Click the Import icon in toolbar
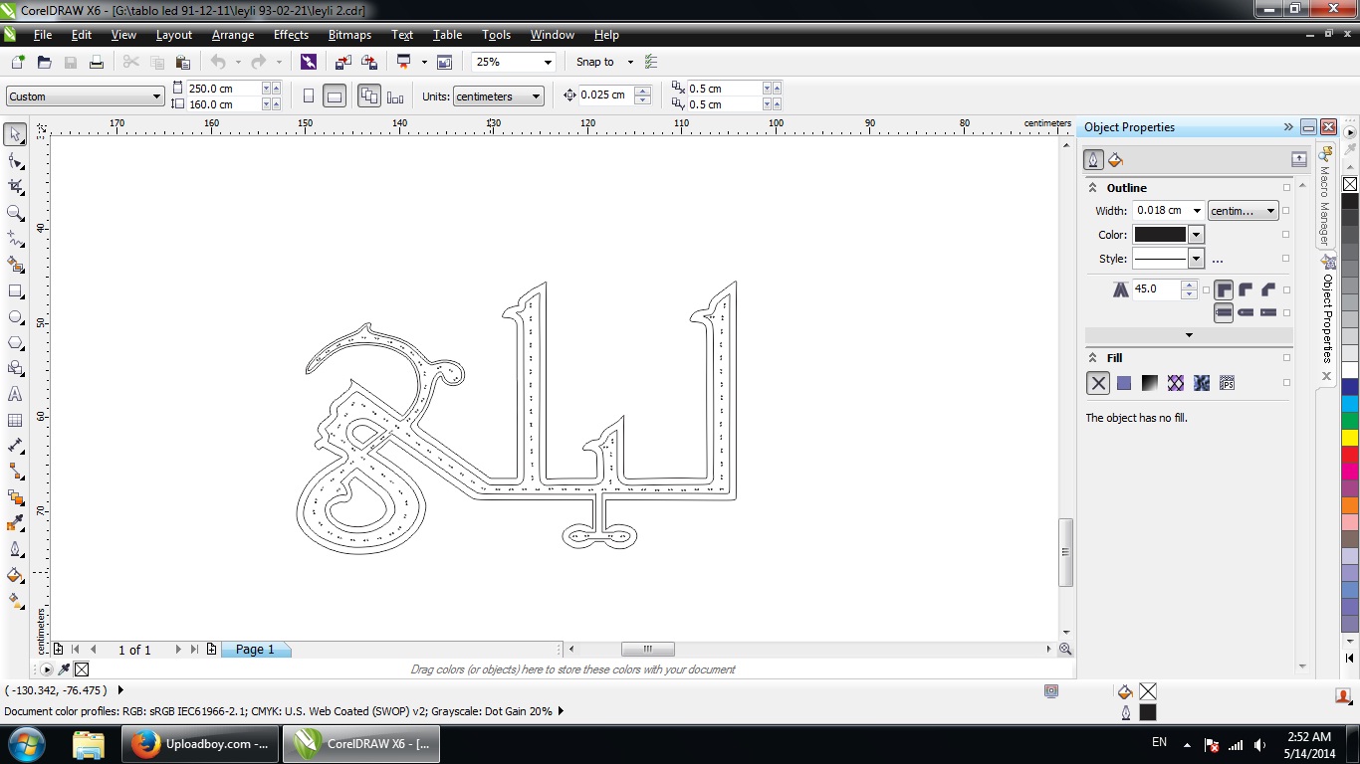 tap(342, 62)
